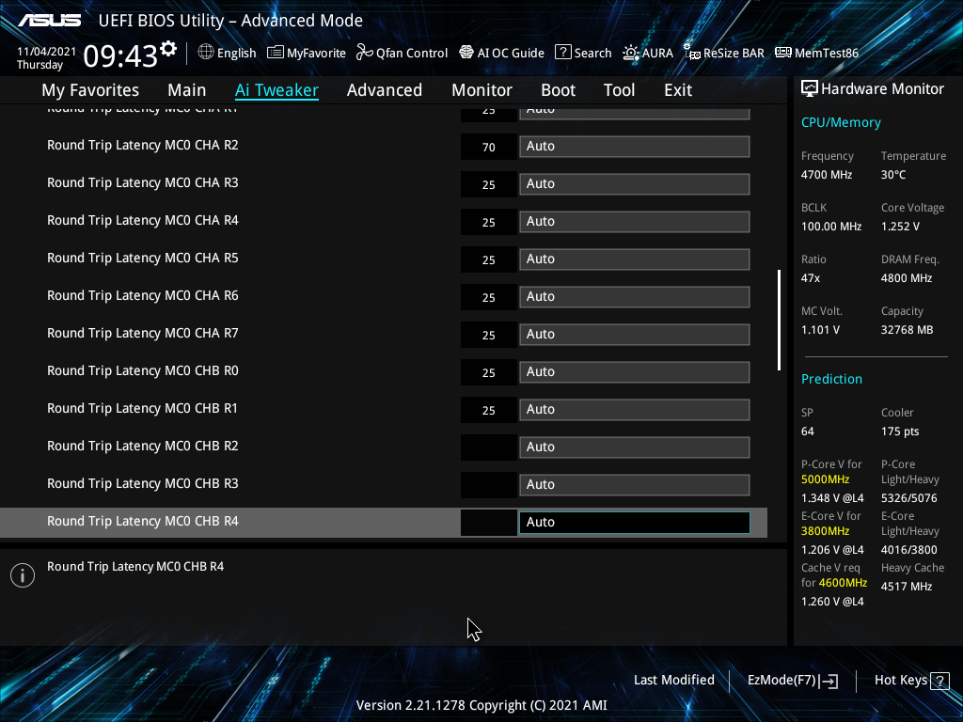The image size is (963, 722).
Task: Click the settings list scrollbar
Action: pos(779,320)
